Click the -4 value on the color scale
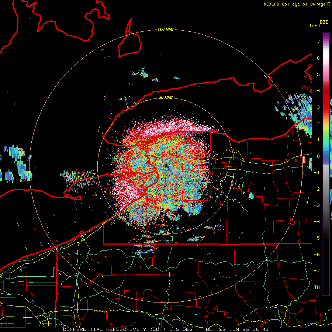The image size is (332, 332). pyautogui.click(x=317, y=222)
